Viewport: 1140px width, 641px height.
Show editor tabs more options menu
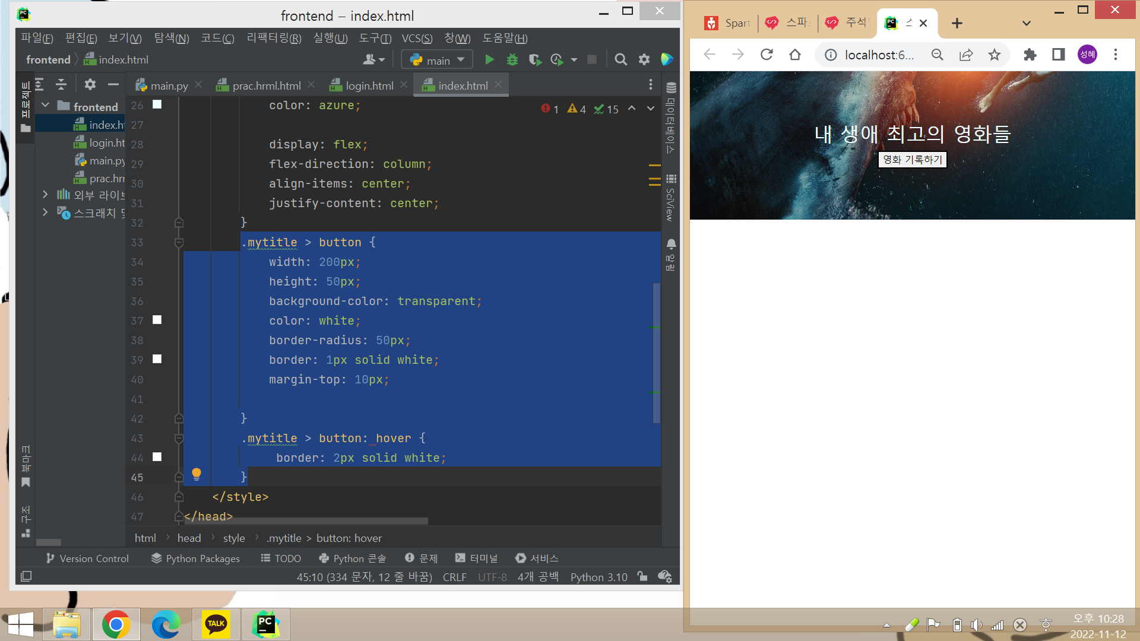[651, 84]
